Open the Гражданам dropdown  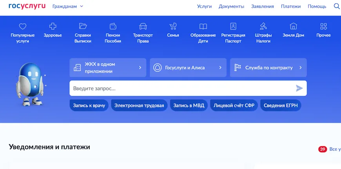(x=68, y=6)
